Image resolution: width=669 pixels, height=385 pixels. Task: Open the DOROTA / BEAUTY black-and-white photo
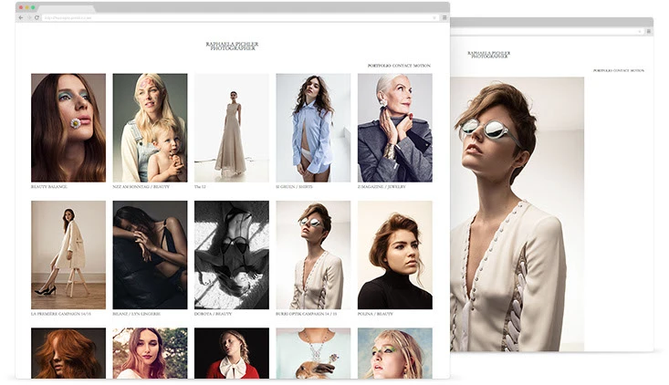(231, 255)
